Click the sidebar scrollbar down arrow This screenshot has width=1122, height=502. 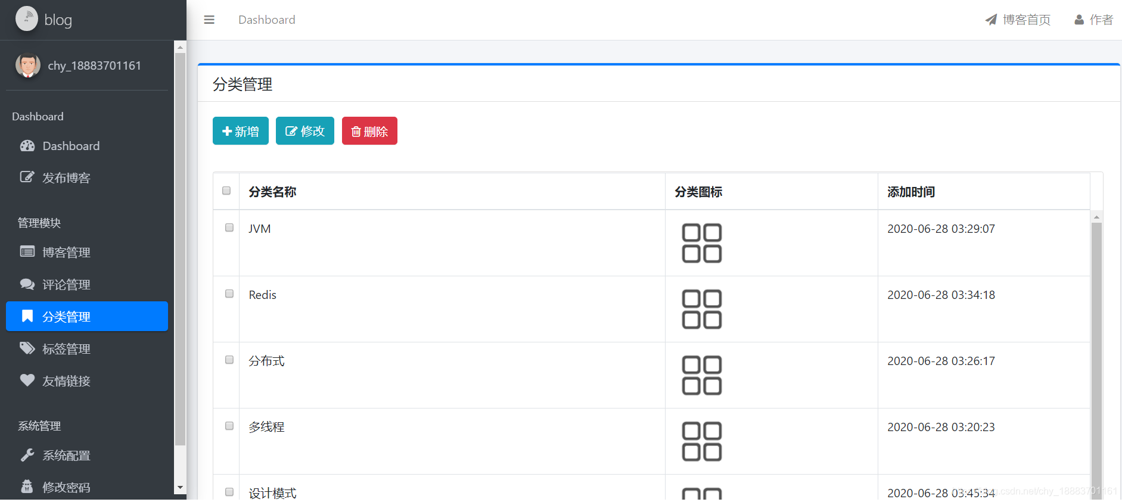pyautogui.click(x=180, y=488)
